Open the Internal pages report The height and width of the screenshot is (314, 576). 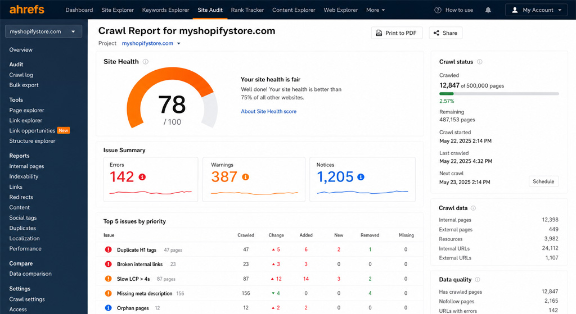26,166
